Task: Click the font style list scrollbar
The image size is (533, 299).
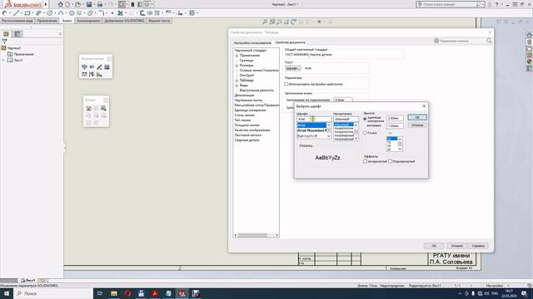Action: (356, 131)
